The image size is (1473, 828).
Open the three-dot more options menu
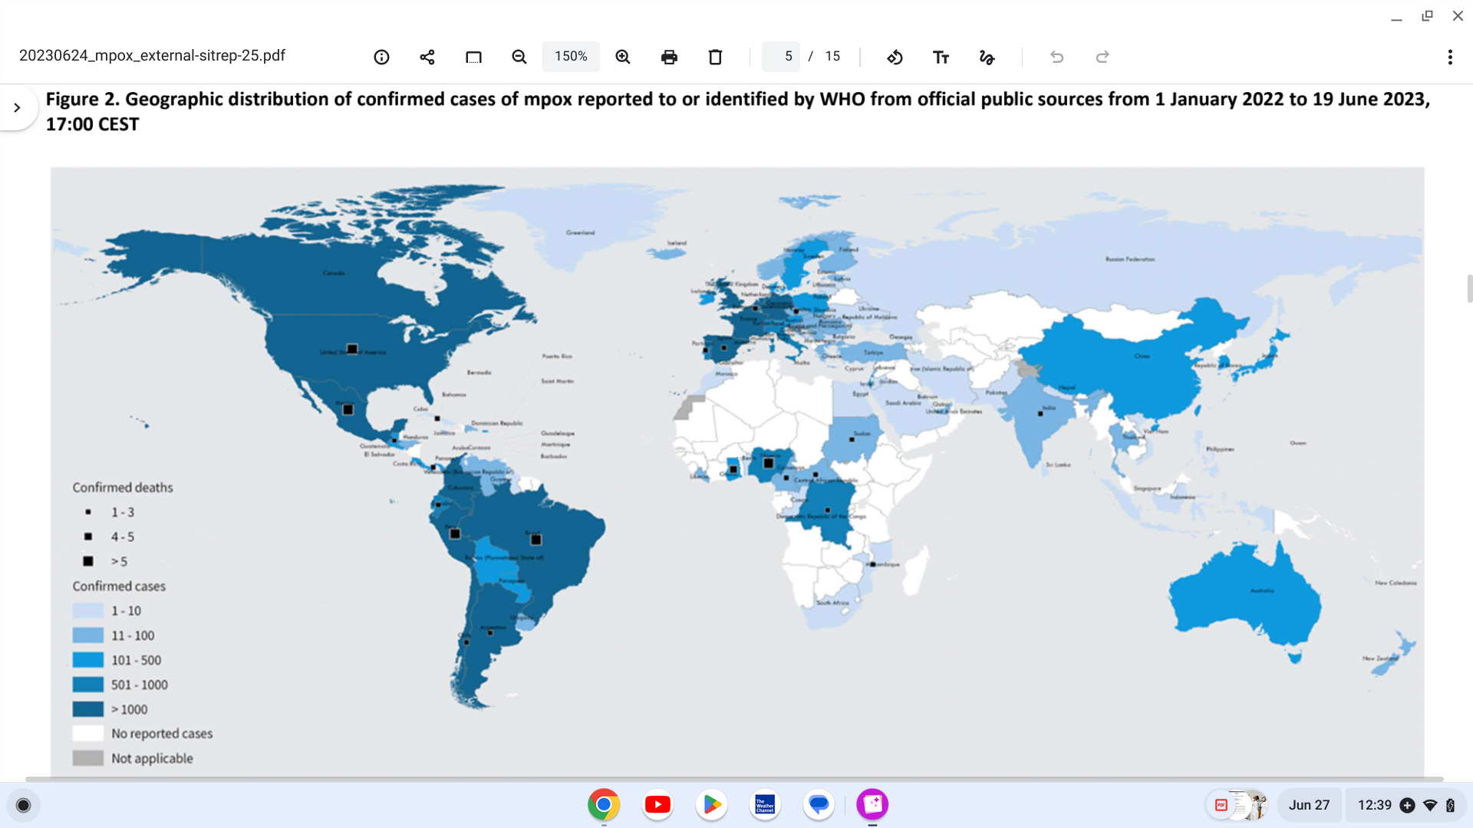point(1450,57)
